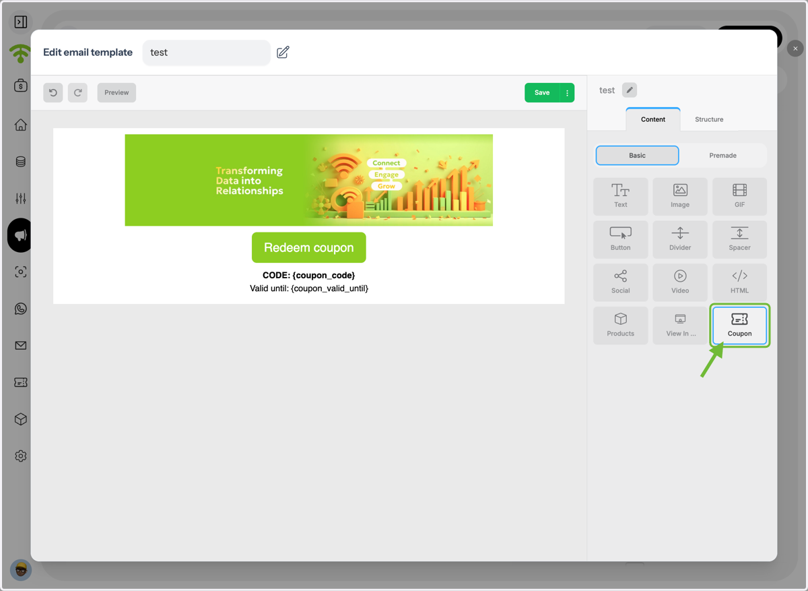
Task: Open the coupon ticket icon in sidebar
Action: pyautogui.click(x=21, y=382)
